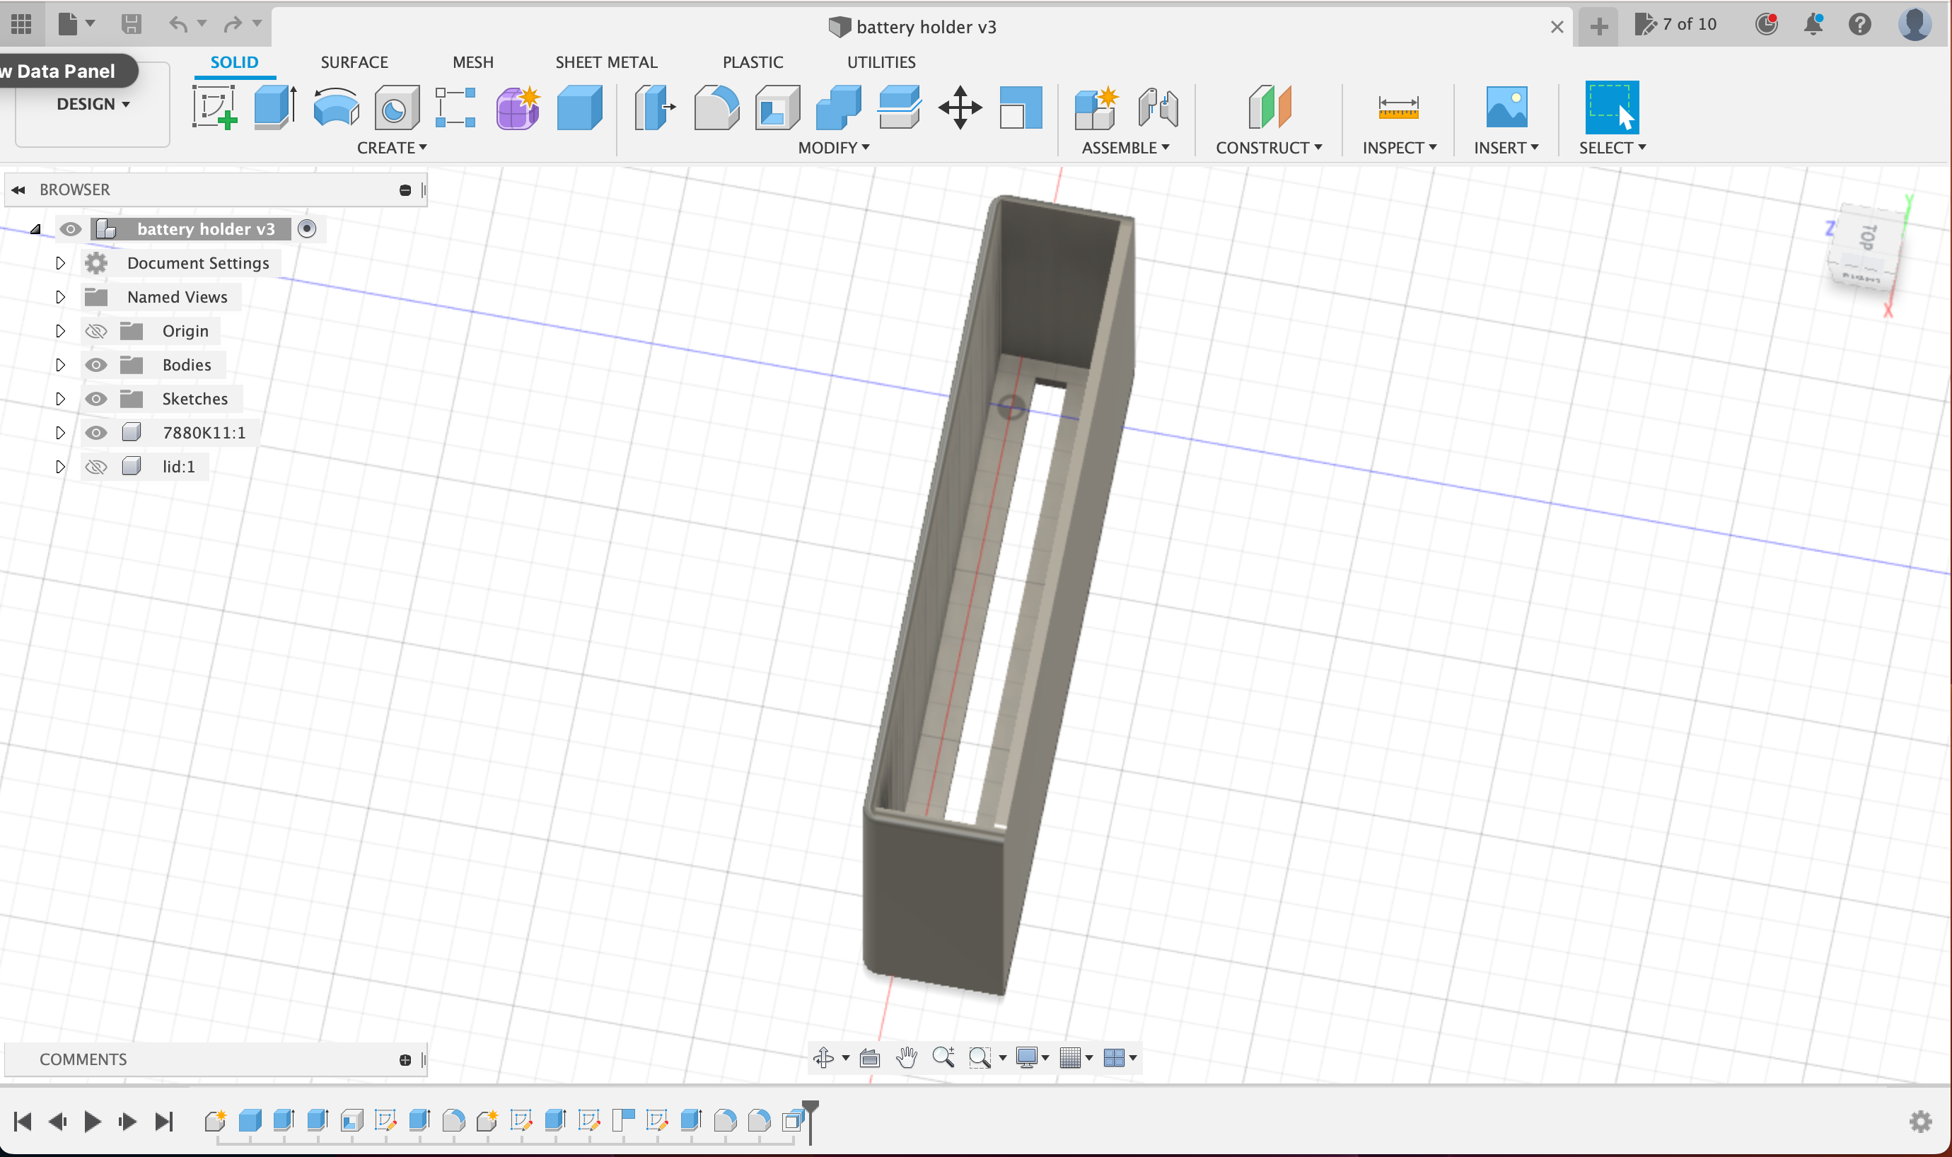Open the DESIGN workspace dropdown

pos(93,104)
